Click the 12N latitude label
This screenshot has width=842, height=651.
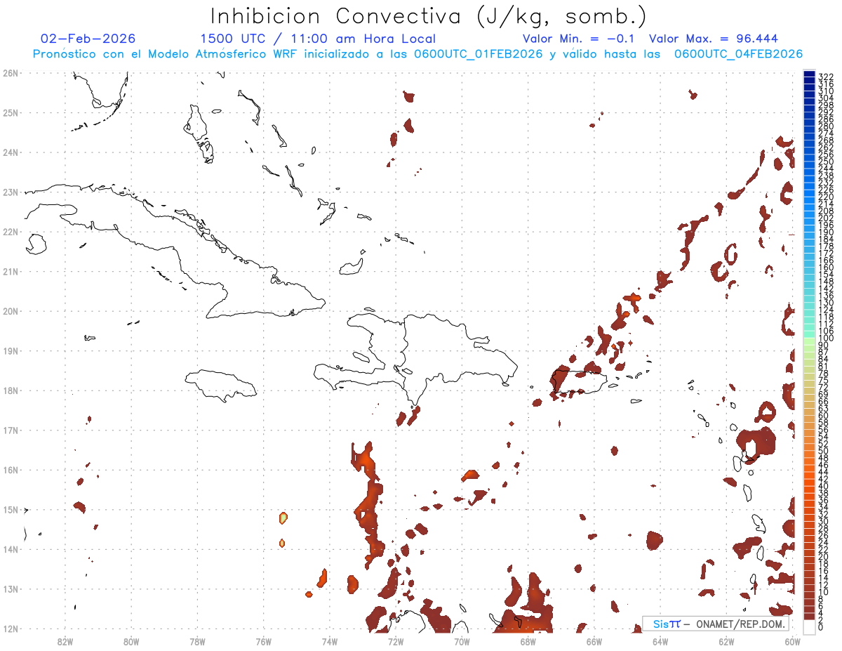point(10,629)
